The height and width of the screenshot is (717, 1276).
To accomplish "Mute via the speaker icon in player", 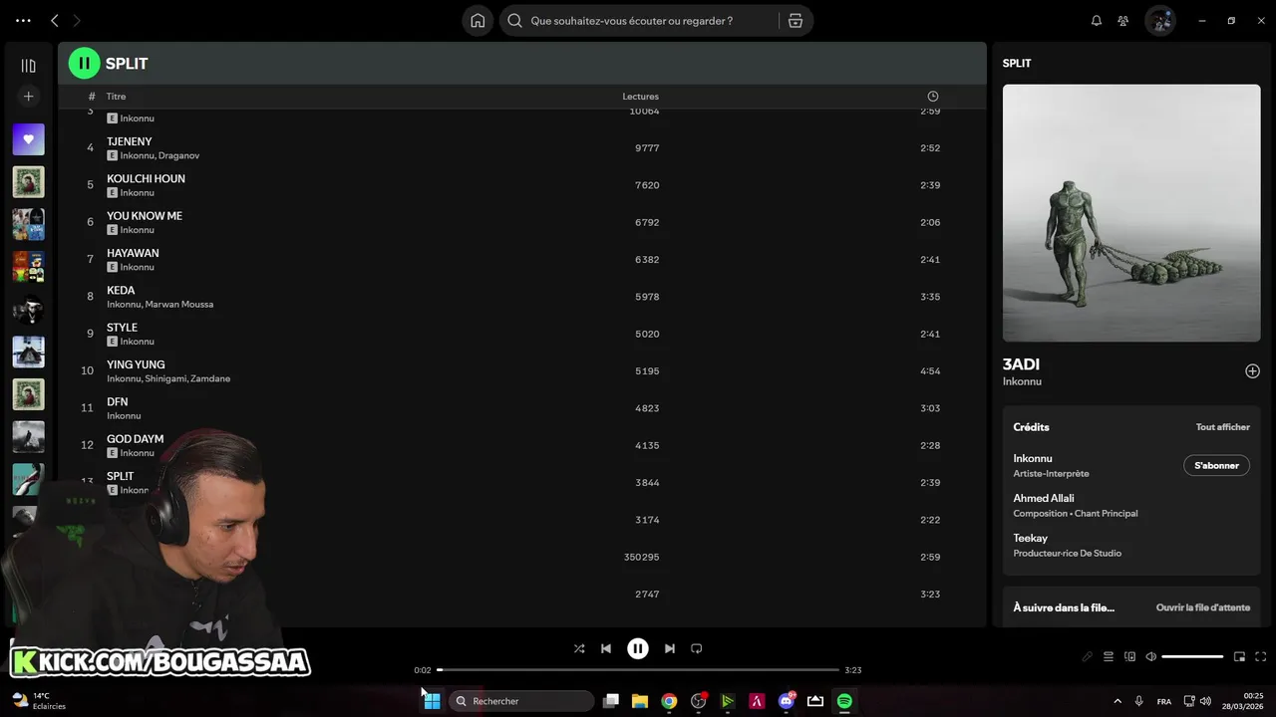I will point(1151,656).
